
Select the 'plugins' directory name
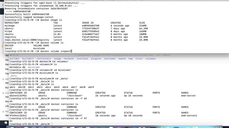96,59
